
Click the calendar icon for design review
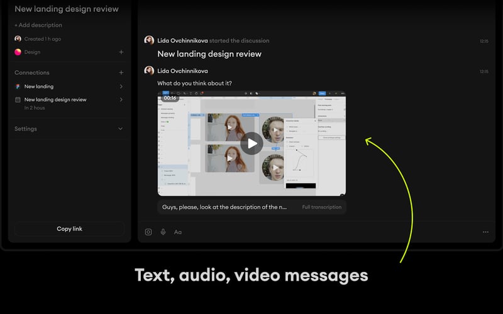pyautogui.click(x=18, y=100)
